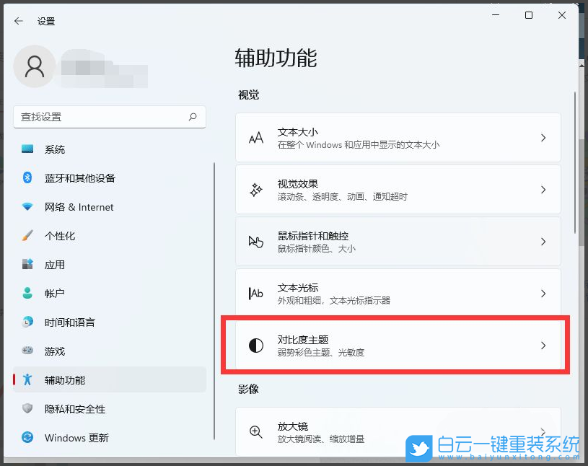Open the 视觉效果 row via its chevron
588x466 pixels.
(x=543, y=189)
